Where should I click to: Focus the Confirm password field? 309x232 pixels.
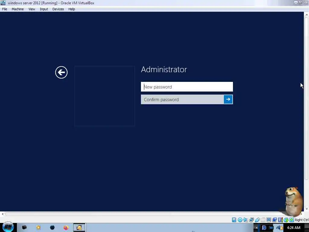coord(182,99)
